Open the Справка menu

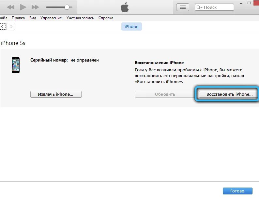pos(106,18)
